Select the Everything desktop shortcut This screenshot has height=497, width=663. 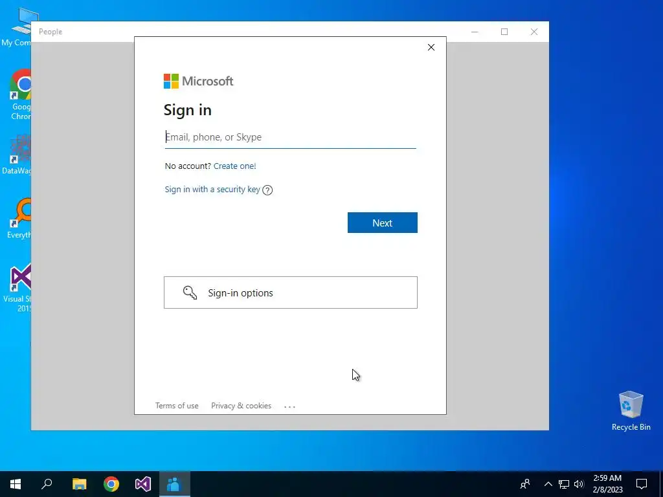click(x=19, y=219)
